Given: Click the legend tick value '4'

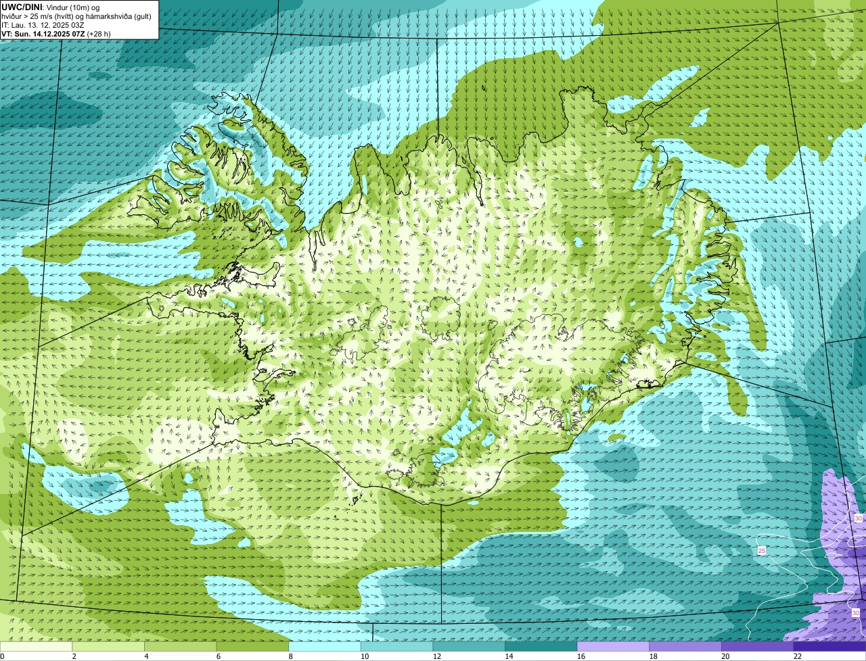Looking at the screenshot, I should click(x=146, y=656).
